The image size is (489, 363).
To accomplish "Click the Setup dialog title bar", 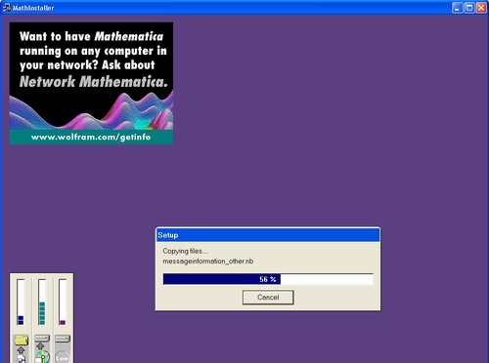I will click(x=268, y=235).
